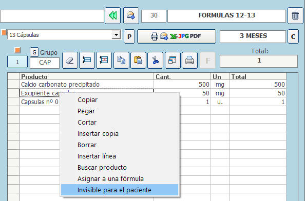Click the printer icon in group toolbar
The image size is (305, 201).
(189, 60)
